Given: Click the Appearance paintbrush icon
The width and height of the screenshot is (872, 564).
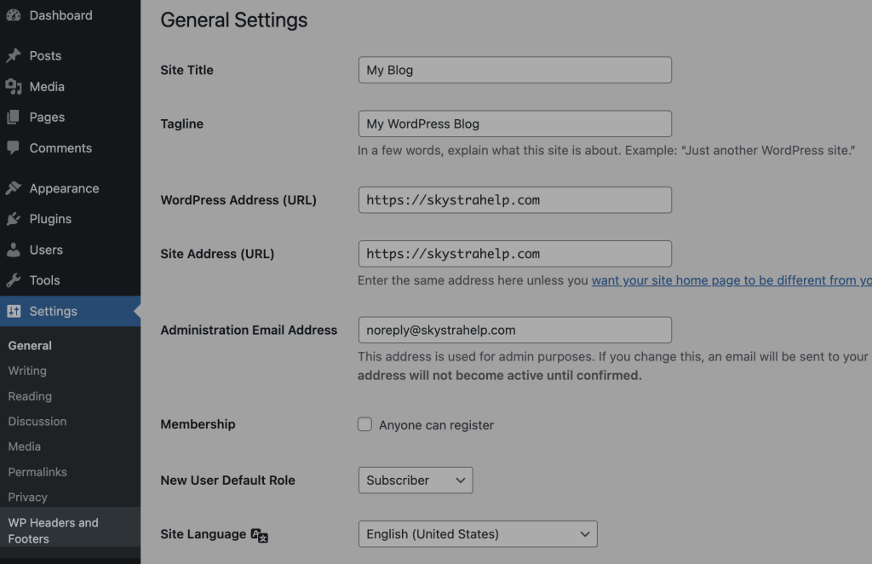Looking at the screenshot, I should 14,188.
